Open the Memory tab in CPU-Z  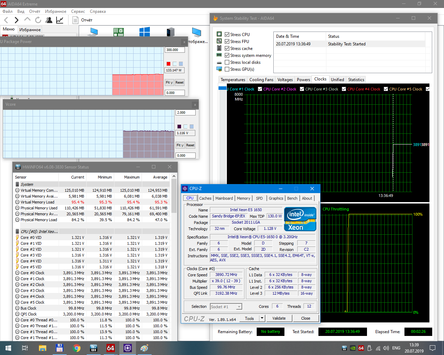pyautogui.click(x=243, y=198)
